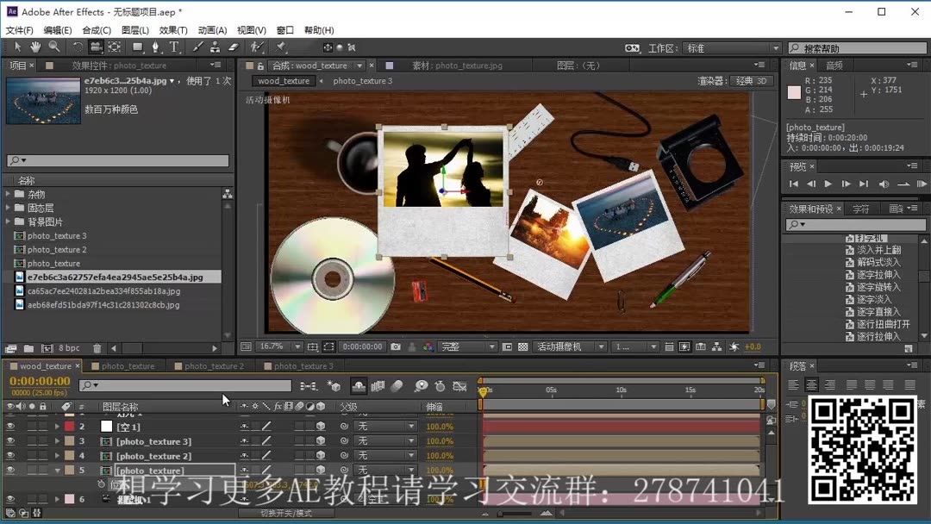Choose the Clone Stamp tool
The image size is (931, 524).
coord(216,48)
